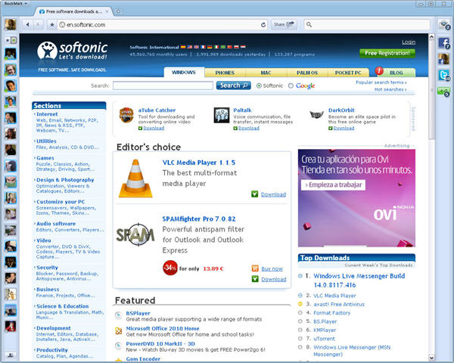Click the SPAMfighter logo icon

click(x=135, y=234)
